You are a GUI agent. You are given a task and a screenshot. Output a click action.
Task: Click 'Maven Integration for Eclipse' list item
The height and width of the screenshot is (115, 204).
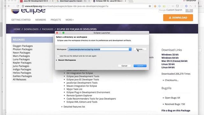click(82, 86)
